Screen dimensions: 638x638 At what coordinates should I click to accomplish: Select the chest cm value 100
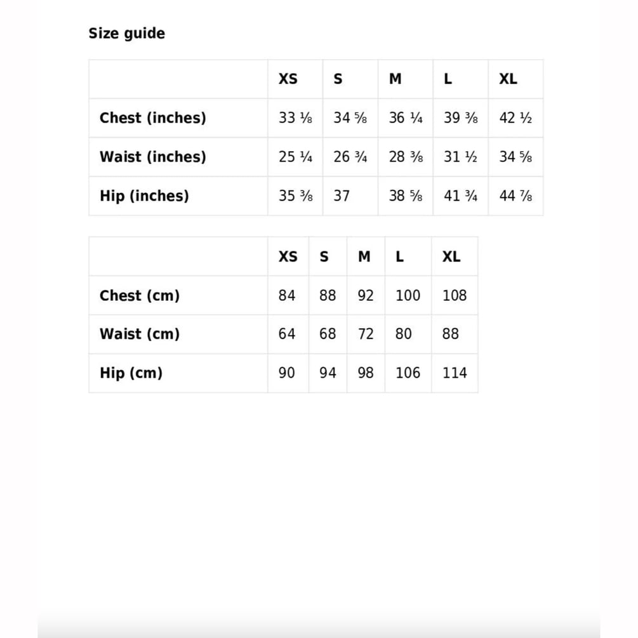tap(408, 295)
